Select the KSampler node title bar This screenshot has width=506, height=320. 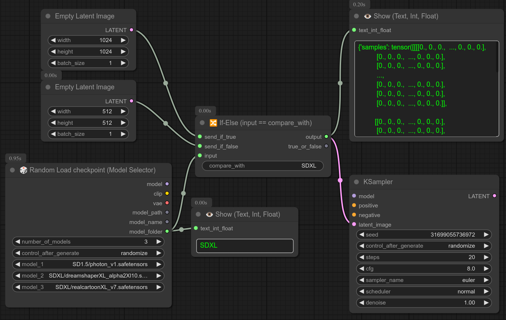(407, 182)
